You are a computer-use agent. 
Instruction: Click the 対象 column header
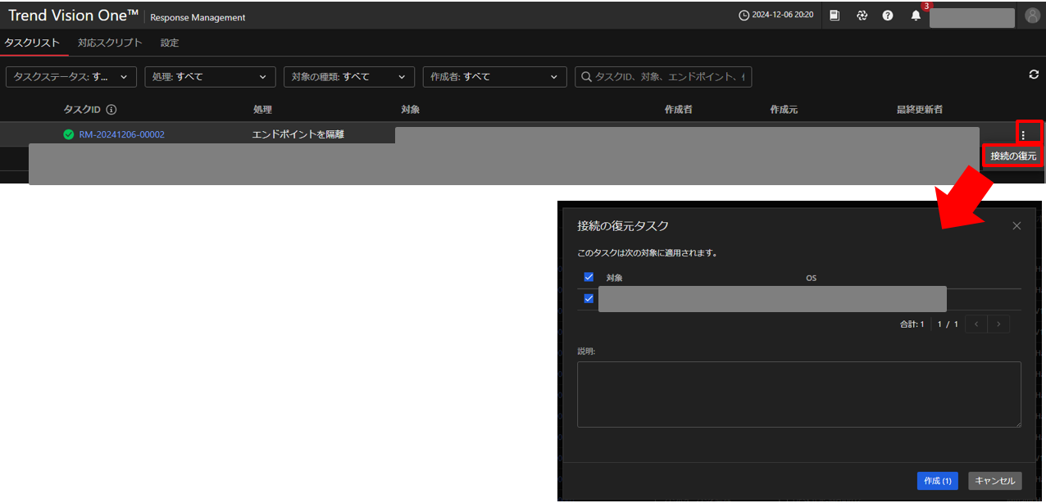(410, 110)
